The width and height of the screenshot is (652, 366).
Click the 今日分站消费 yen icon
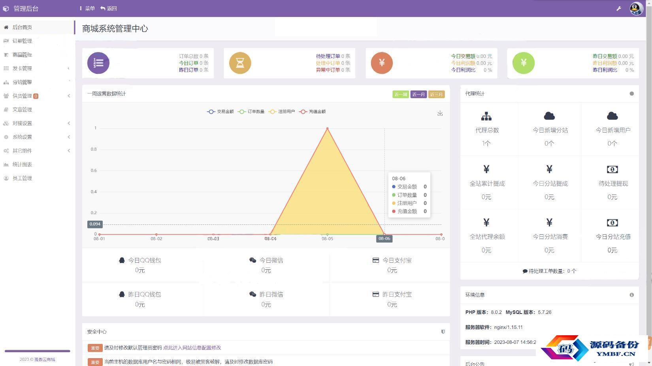point(549,222)
